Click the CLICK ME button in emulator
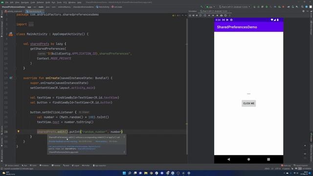 coord(248,103)
